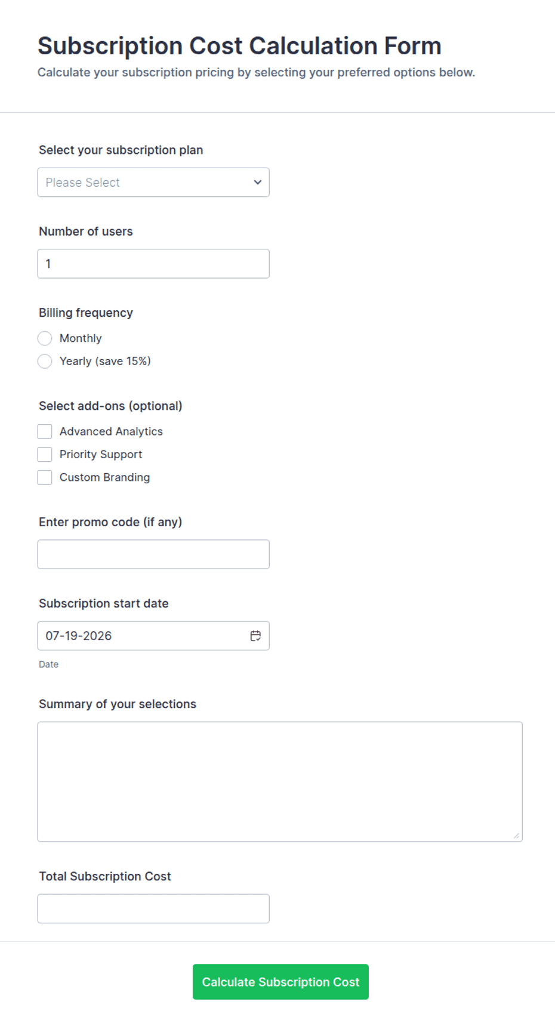
Task: Click the Yearly (save 15%) label
Action: click(x=105, y=361)
